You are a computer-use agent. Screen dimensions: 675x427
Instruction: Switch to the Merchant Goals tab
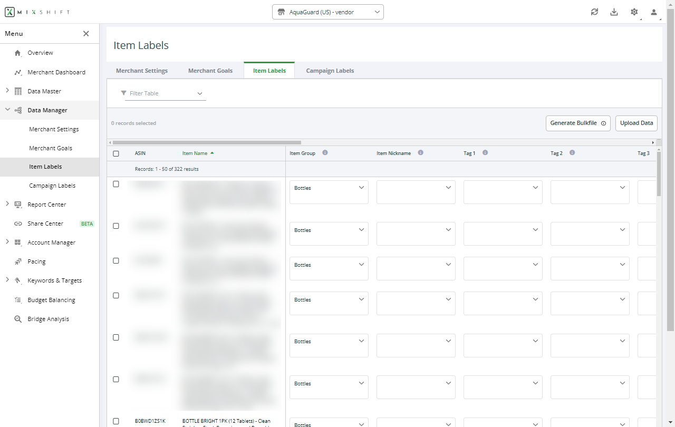pyautogui.click(x=210, y=71)
